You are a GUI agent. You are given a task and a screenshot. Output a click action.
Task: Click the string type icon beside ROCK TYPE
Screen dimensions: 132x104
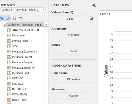click(x=9, y=100)
